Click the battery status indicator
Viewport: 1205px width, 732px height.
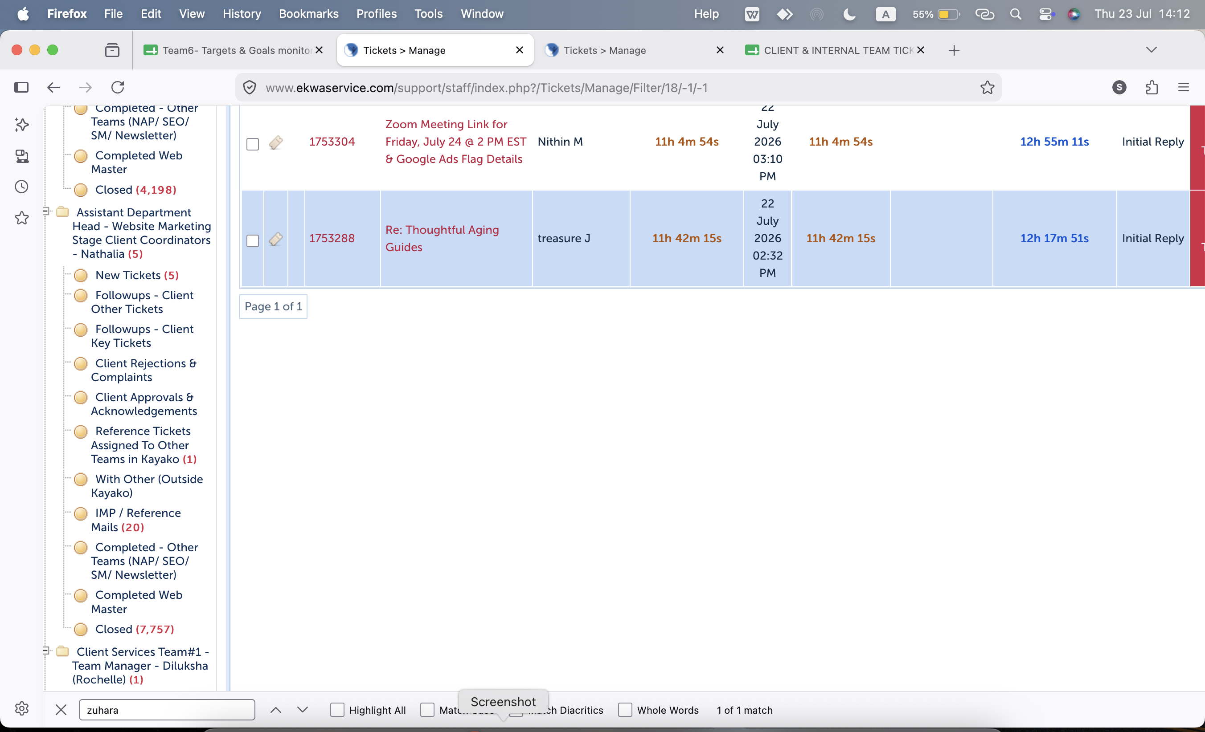pos(936,14)
